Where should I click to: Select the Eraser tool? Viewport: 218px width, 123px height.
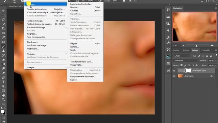pos(3,60)
